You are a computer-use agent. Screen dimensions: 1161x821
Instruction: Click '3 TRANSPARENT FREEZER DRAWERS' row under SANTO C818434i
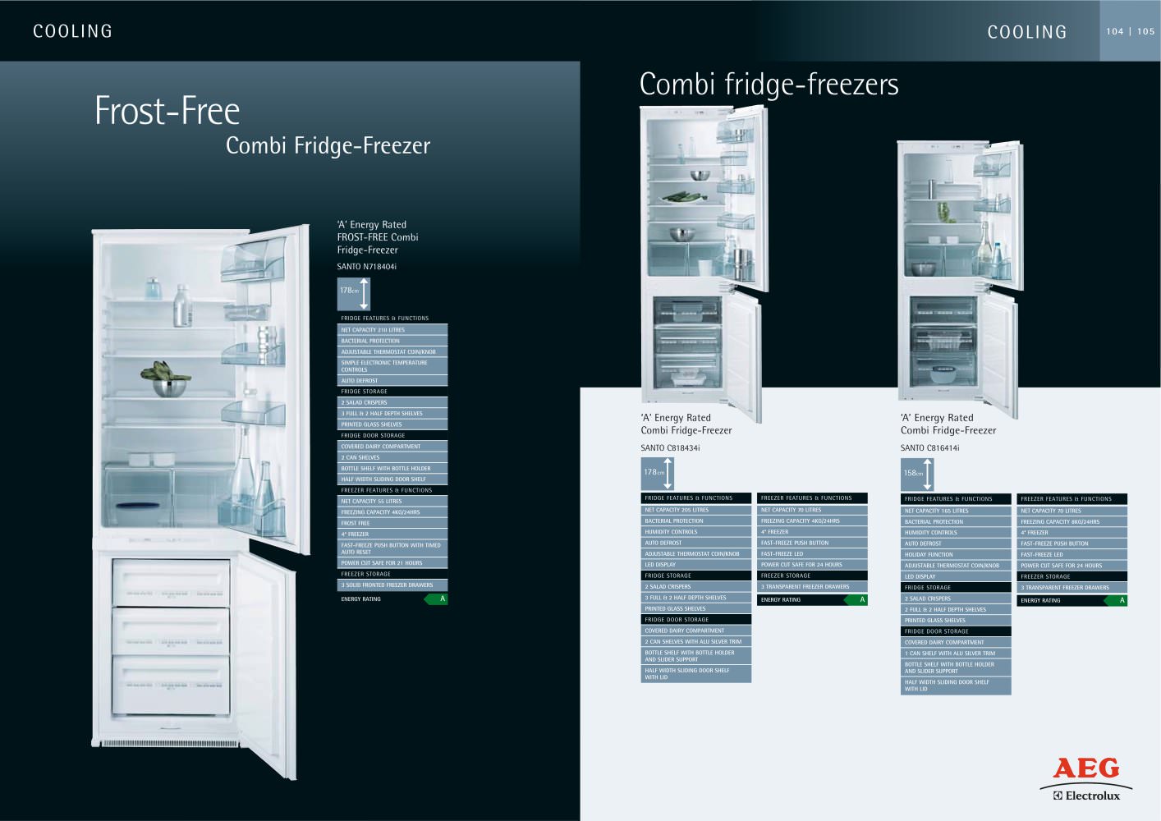812,587
